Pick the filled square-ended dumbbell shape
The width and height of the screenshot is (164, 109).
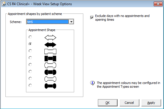pos(50,58)
